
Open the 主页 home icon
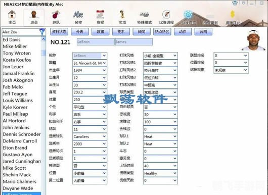[x=12, y=17]
